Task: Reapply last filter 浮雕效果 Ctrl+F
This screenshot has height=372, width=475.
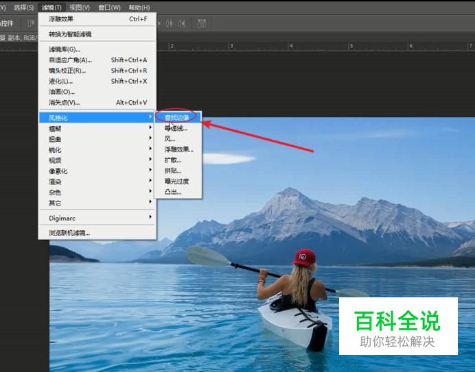Action: pos(97,18)
